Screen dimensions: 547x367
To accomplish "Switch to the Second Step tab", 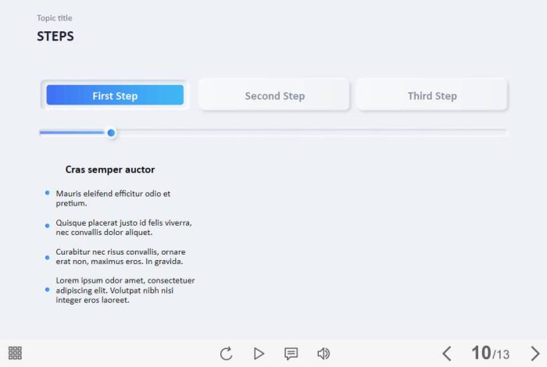I will 274,94.
